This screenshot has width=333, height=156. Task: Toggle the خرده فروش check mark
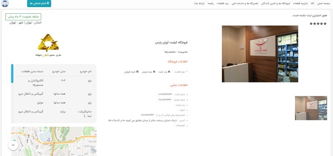coord(137,72)
